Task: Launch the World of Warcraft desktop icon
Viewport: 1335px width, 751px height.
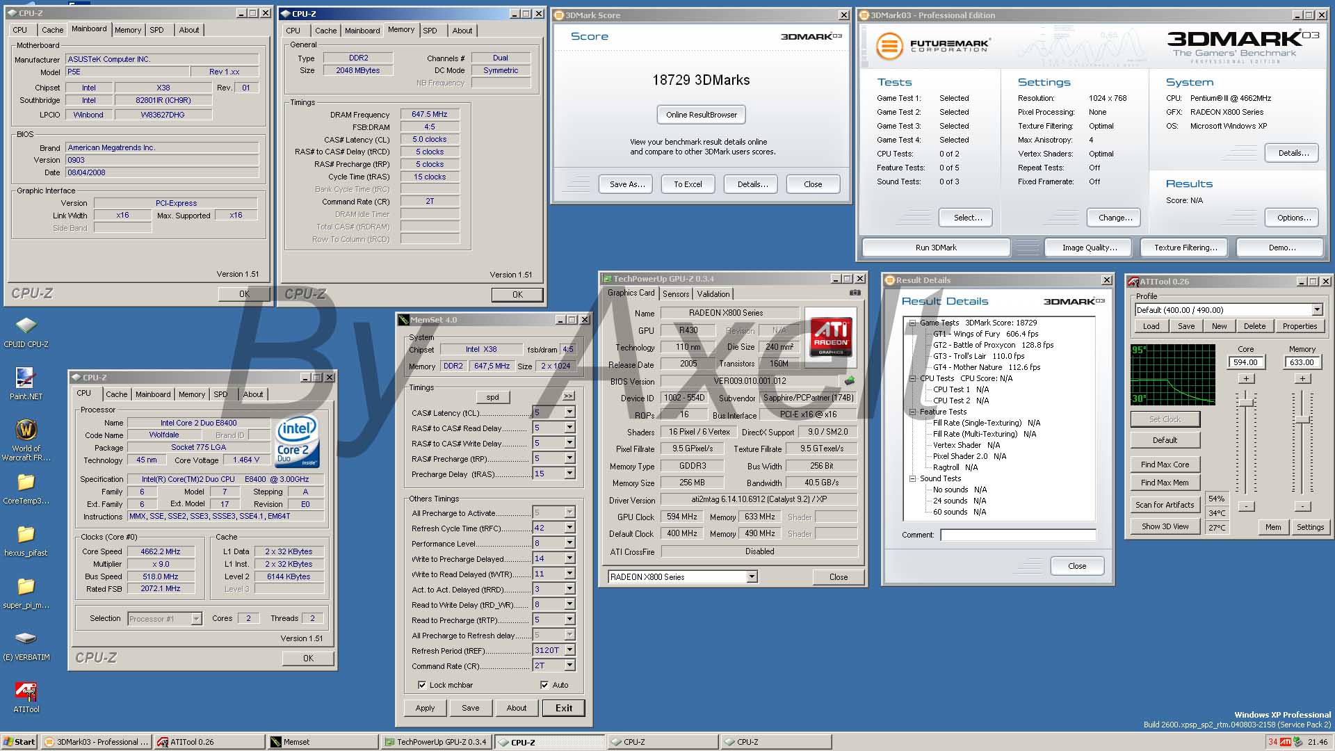Action: [26, 439]
